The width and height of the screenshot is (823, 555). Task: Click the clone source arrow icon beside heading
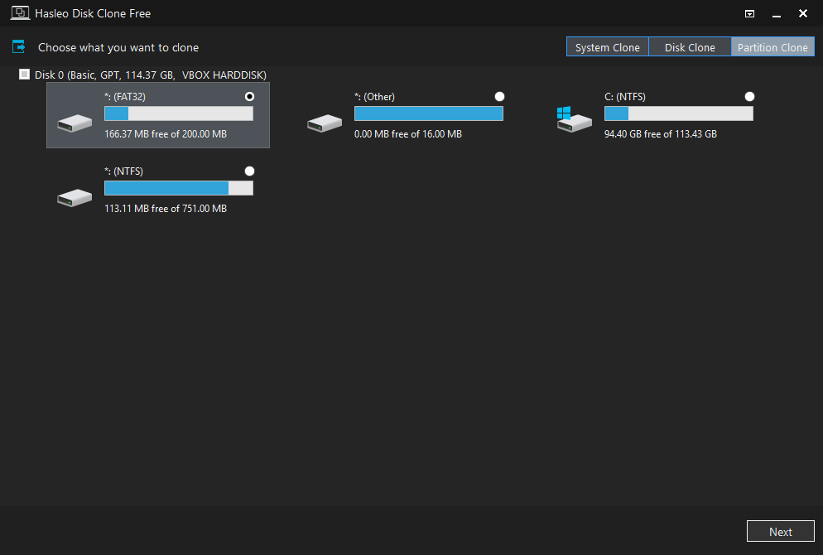click(x=19, y=46)
